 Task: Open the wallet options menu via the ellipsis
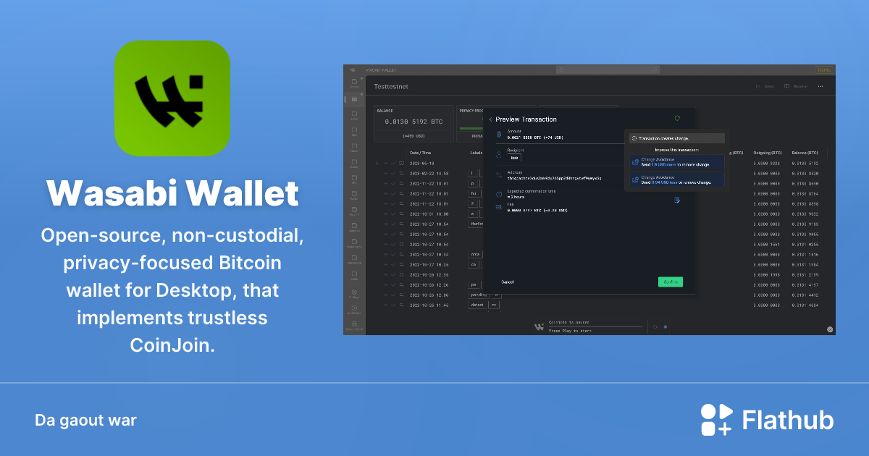[x=820, y=86]
